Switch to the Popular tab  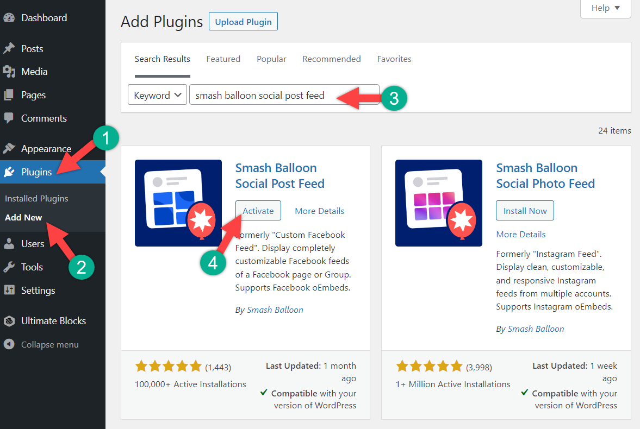pyautogui.click(x=271, y=59)
